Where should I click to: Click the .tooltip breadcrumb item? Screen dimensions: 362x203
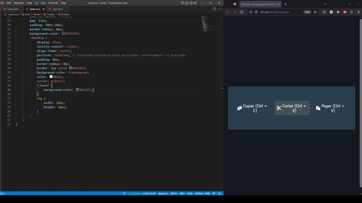[49, 14]
